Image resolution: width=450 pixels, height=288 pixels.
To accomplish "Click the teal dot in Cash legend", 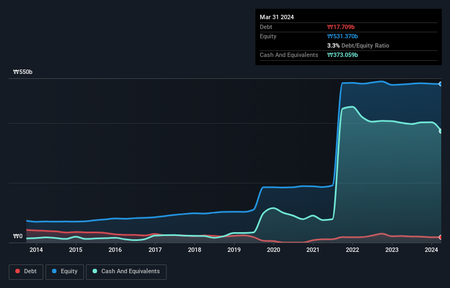I will (x=95, y=271).
